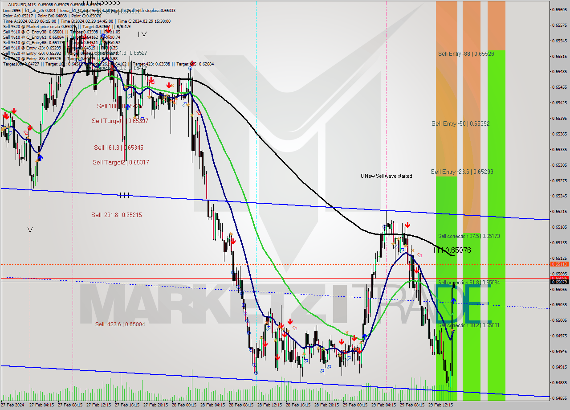This screenshot has width=570, height=410.
Task: Click the '0 New Sell wave started' annotation
Action: coord(387,176)
